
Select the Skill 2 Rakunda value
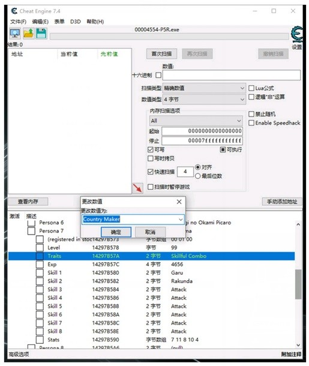pos(182,281)
